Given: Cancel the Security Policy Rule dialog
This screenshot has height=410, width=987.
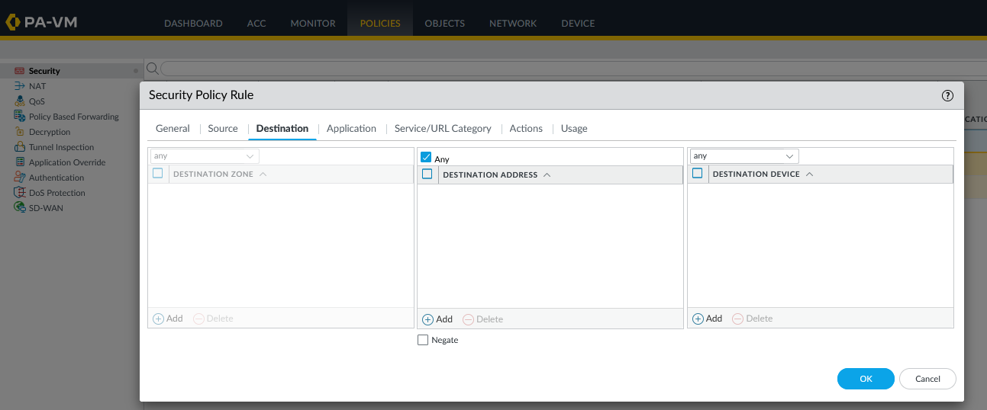Looking at the screenshot, I should pos(927,379).
